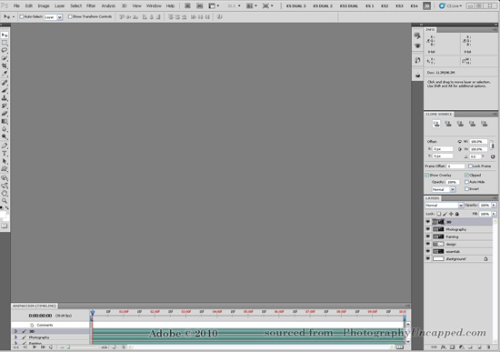Screen dimensions: 500x352
Task: Click the timeline Play button
Action: [35, 347]
